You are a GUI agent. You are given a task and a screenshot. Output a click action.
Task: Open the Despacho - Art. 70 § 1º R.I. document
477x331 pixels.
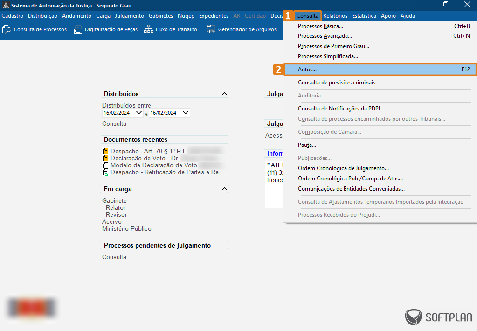148,151
